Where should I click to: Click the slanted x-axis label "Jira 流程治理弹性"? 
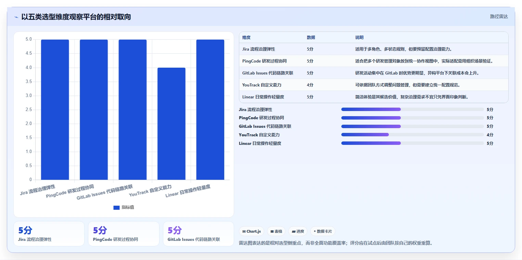[38, 190]
